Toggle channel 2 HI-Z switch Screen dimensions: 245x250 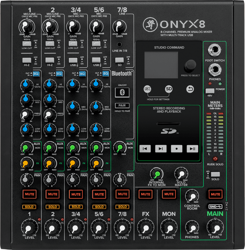[x=50, y=60]
